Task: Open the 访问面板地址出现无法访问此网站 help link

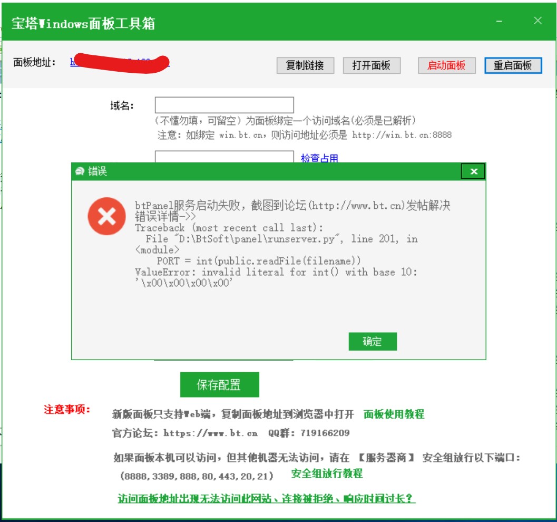Action: (x=267, y=498)
